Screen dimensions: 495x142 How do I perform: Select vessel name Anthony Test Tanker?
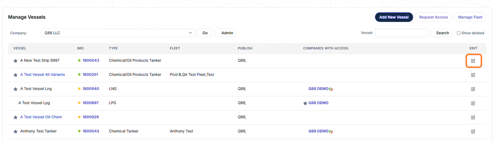click(x=39, y=131)
